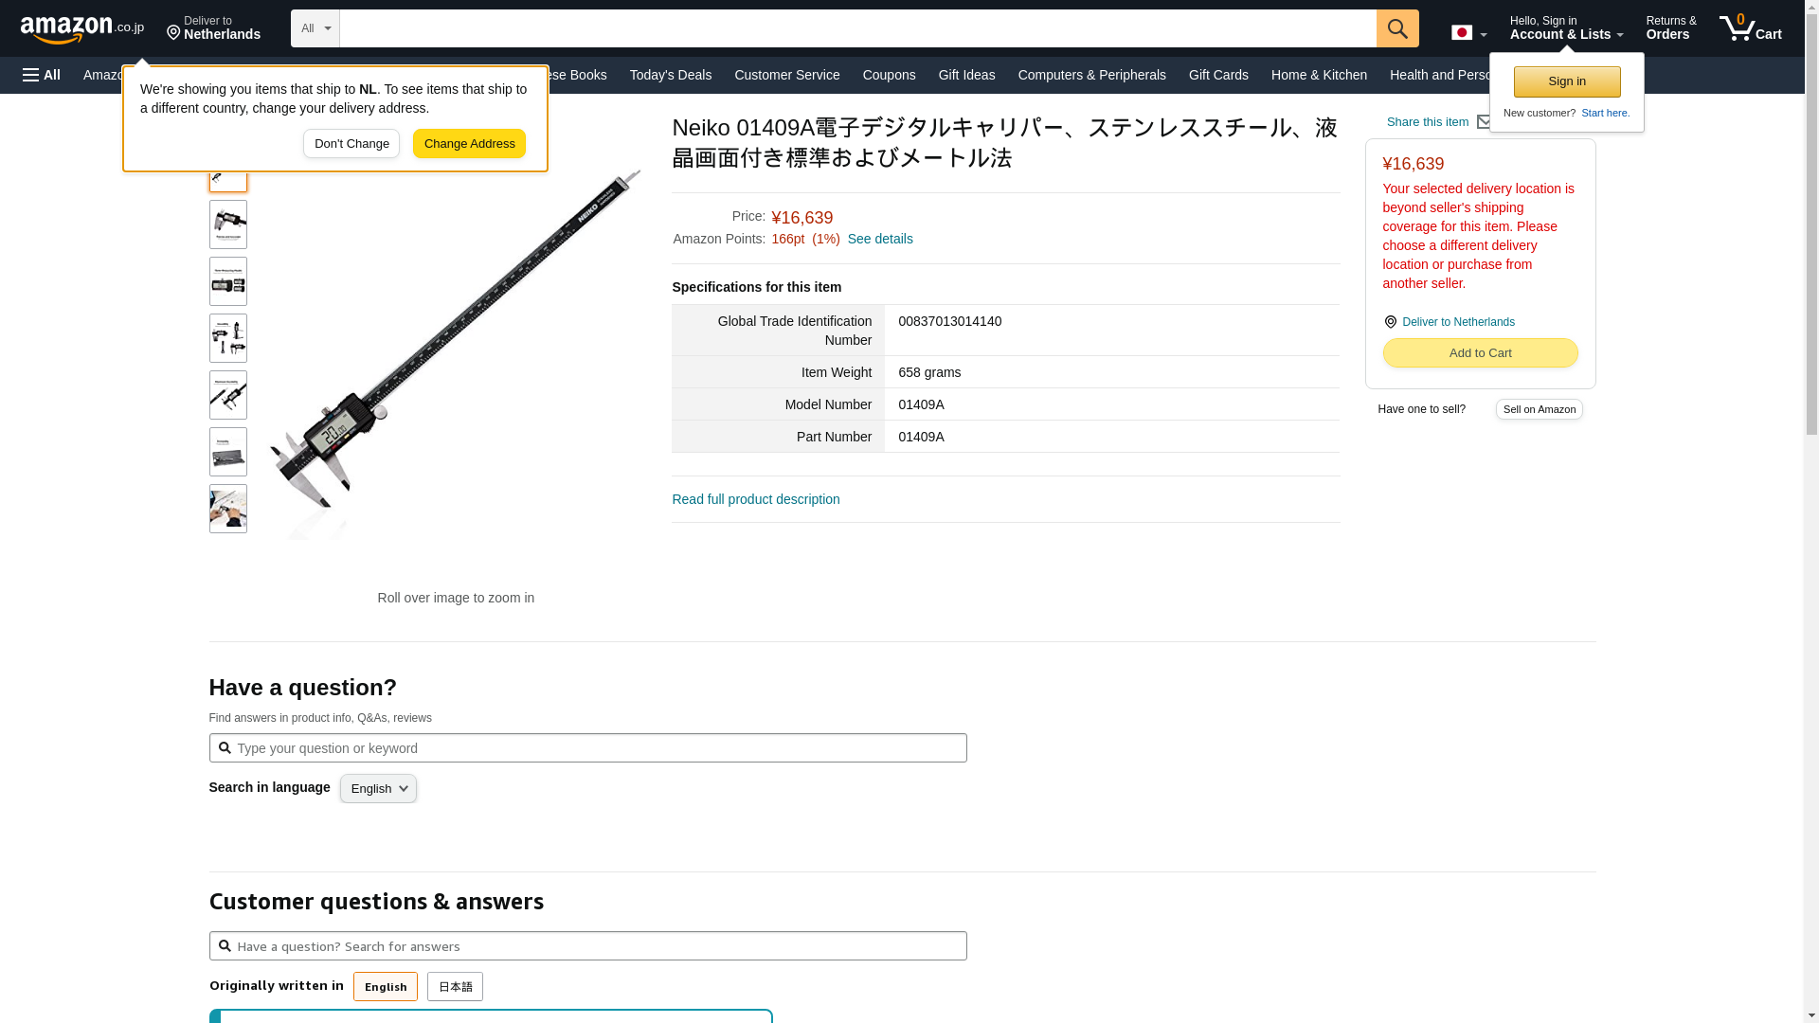Select the second product thumbnail image

pyautogui.click(x=227, y=224)
